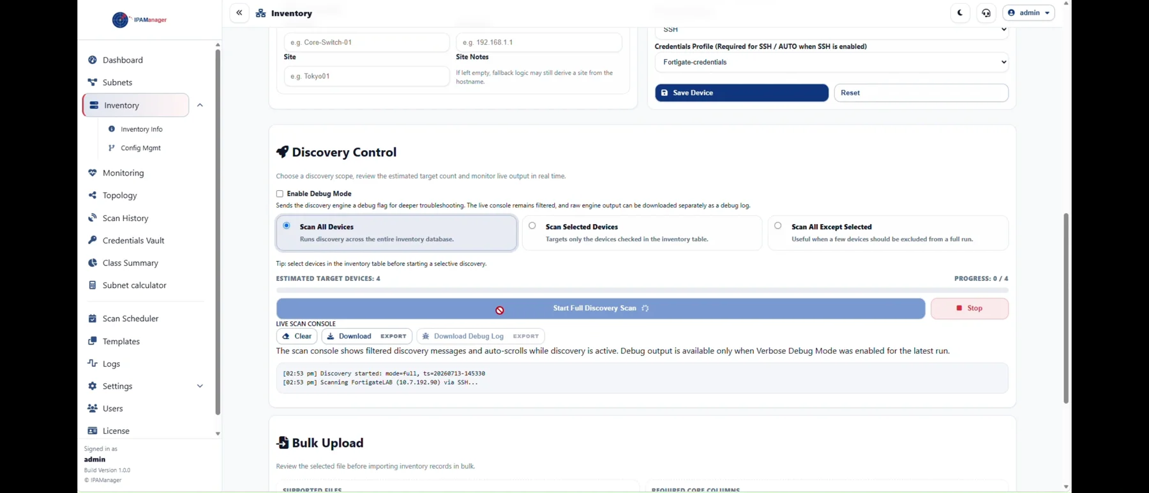
Task: Click the Topology nodes icon
Action: (93, 195)
